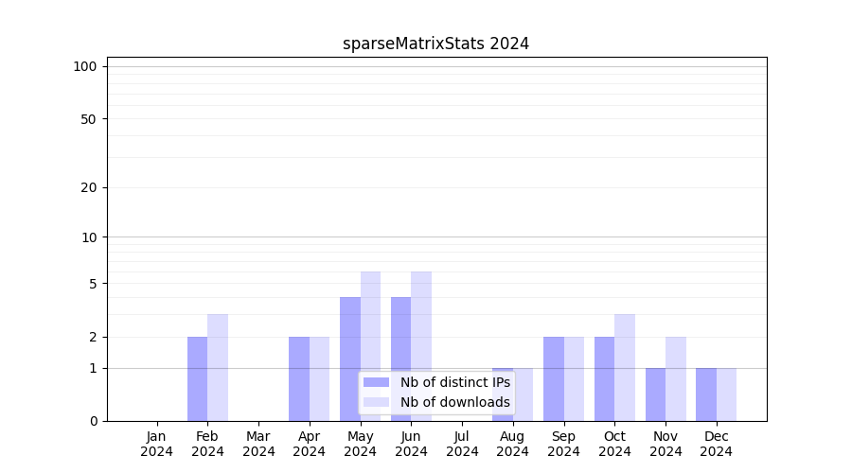Click the May 2024 distinct IPs bar

coord(350,333)
